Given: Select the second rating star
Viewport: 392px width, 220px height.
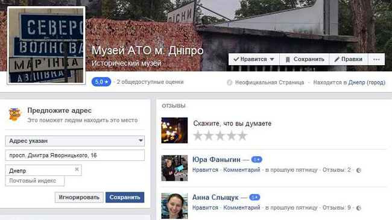Looking at the screenshot, I should [x=209, y=136].
